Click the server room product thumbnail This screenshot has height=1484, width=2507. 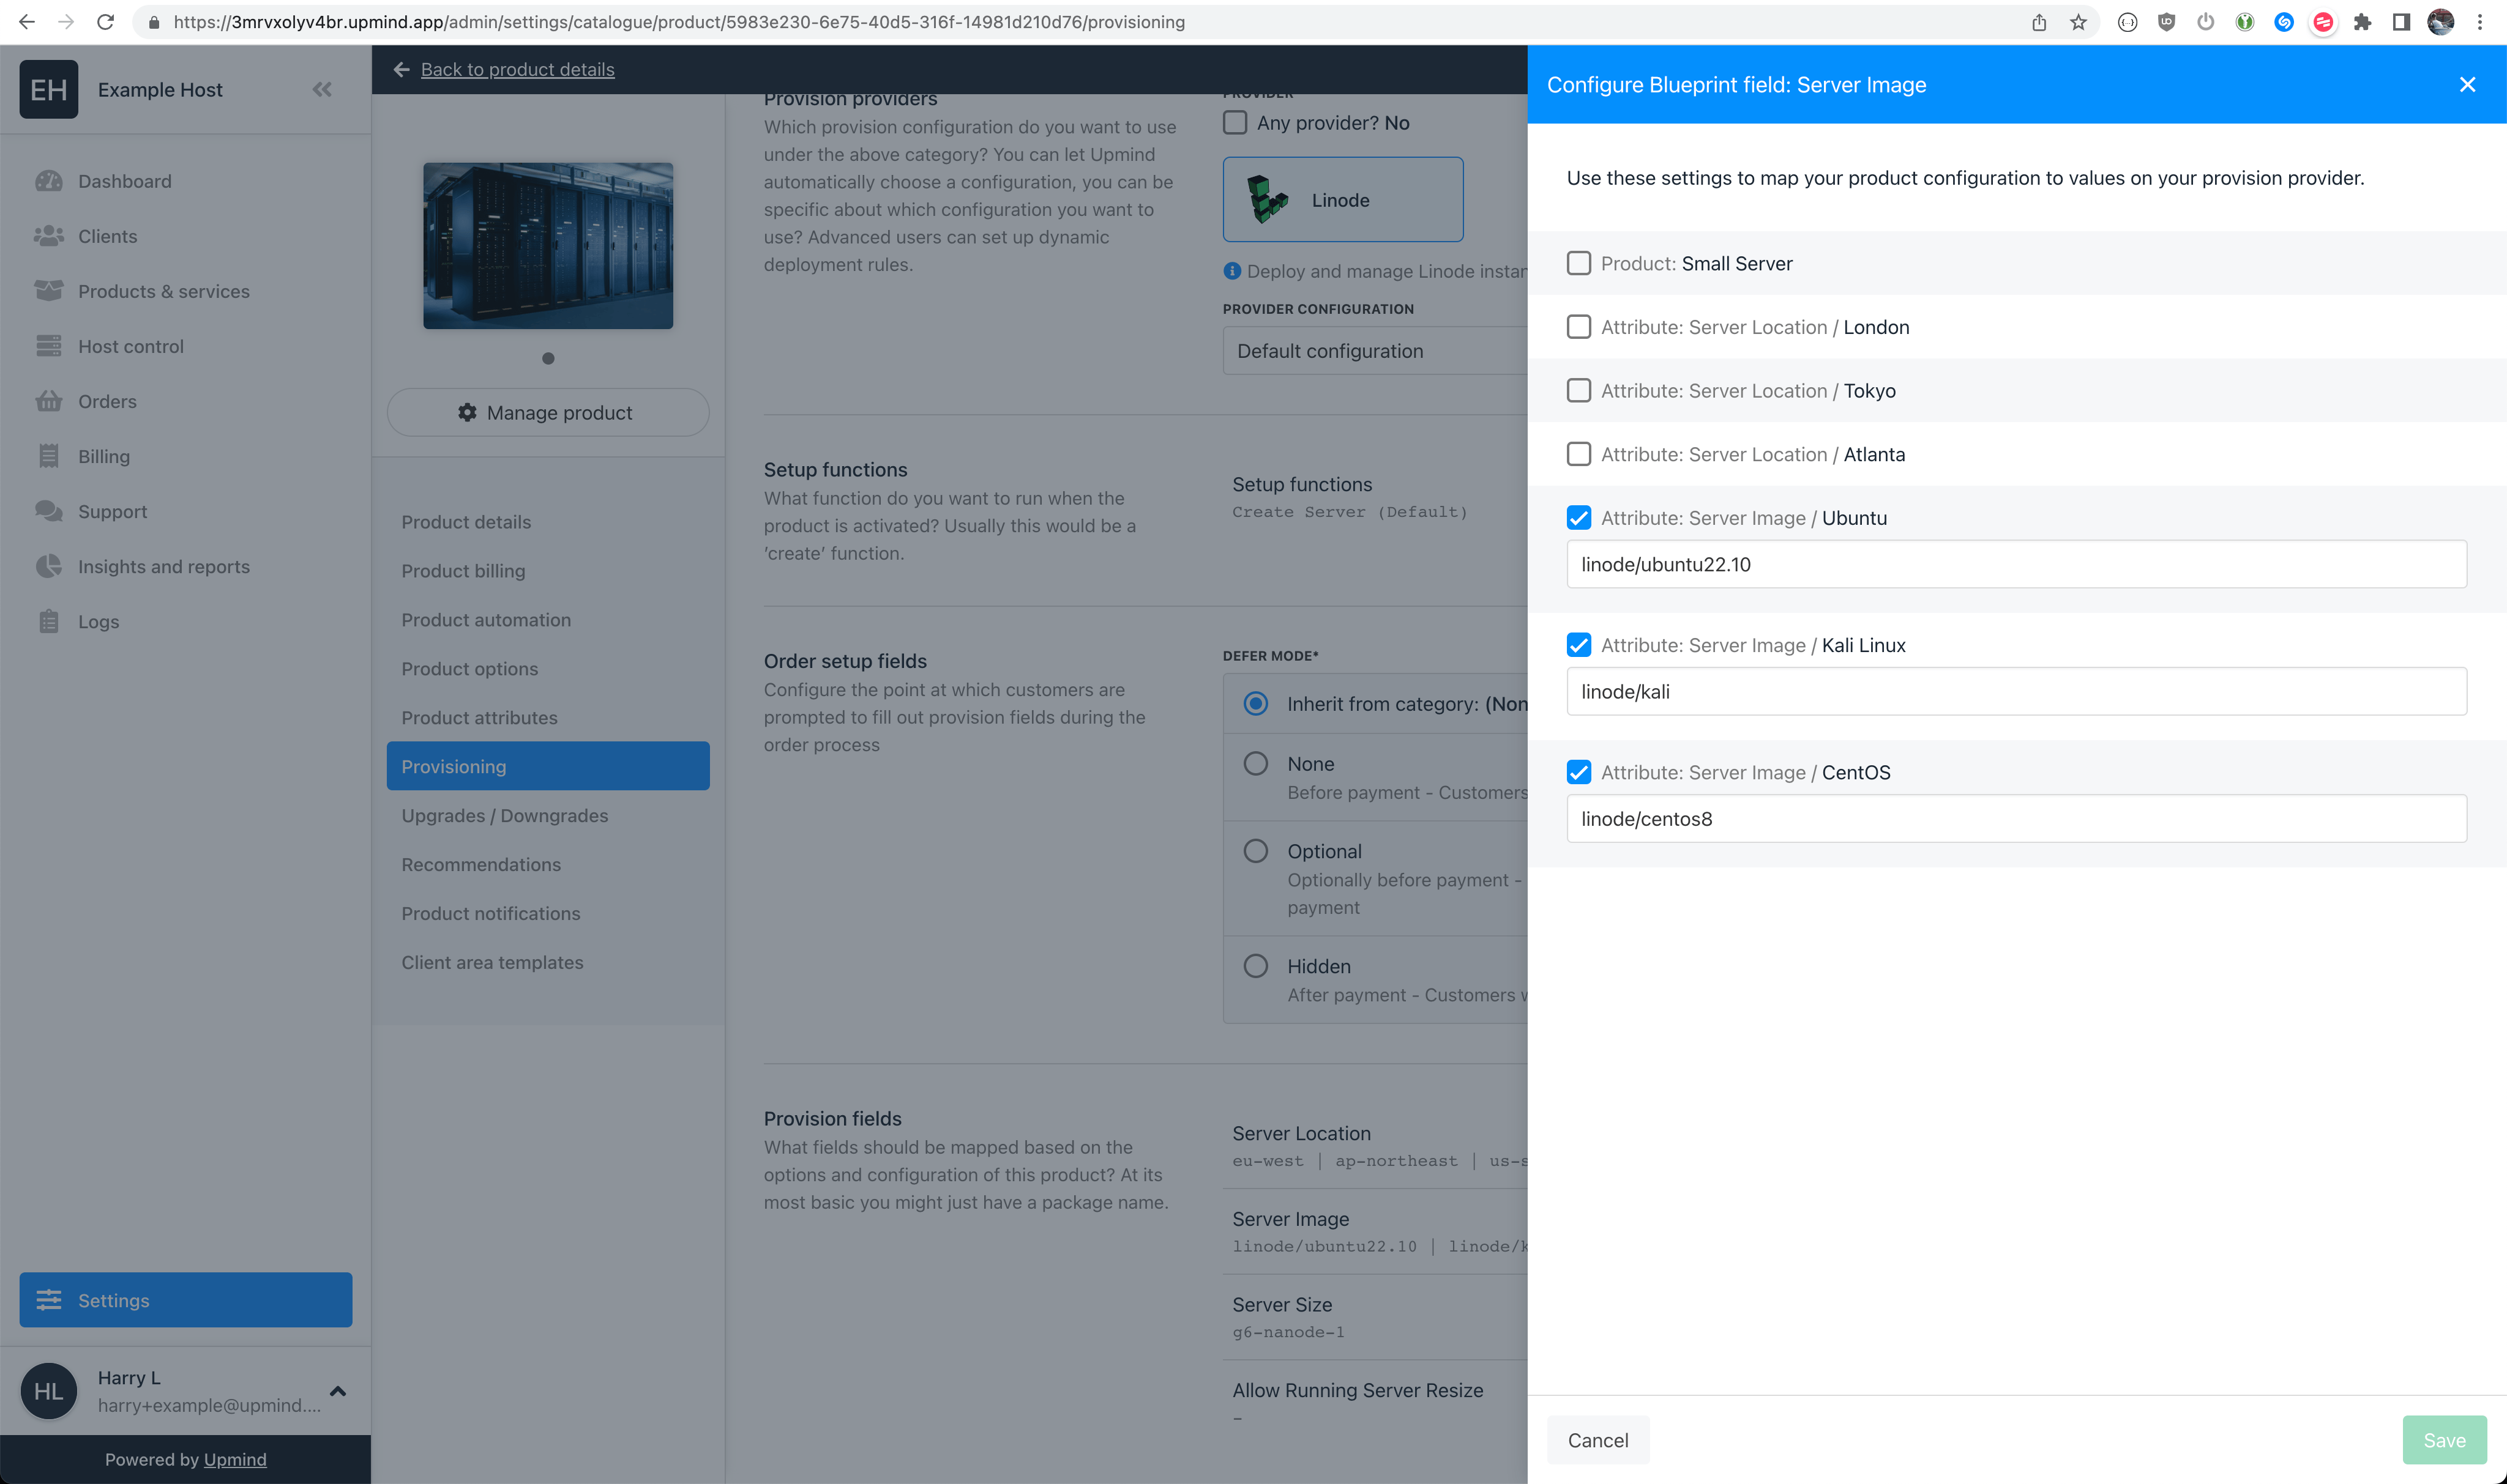548,246
